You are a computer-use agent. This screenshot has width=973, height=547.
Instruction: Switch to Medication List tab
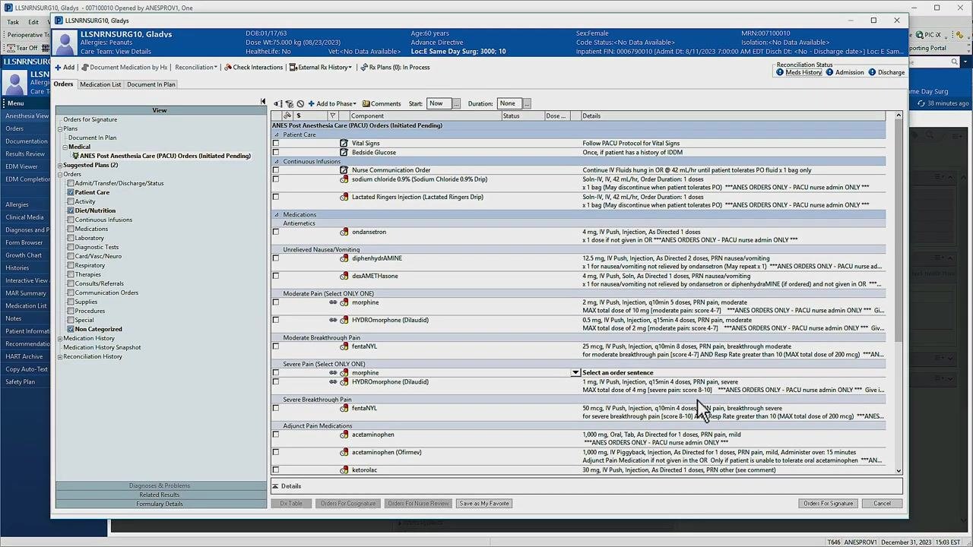point(100,84)
